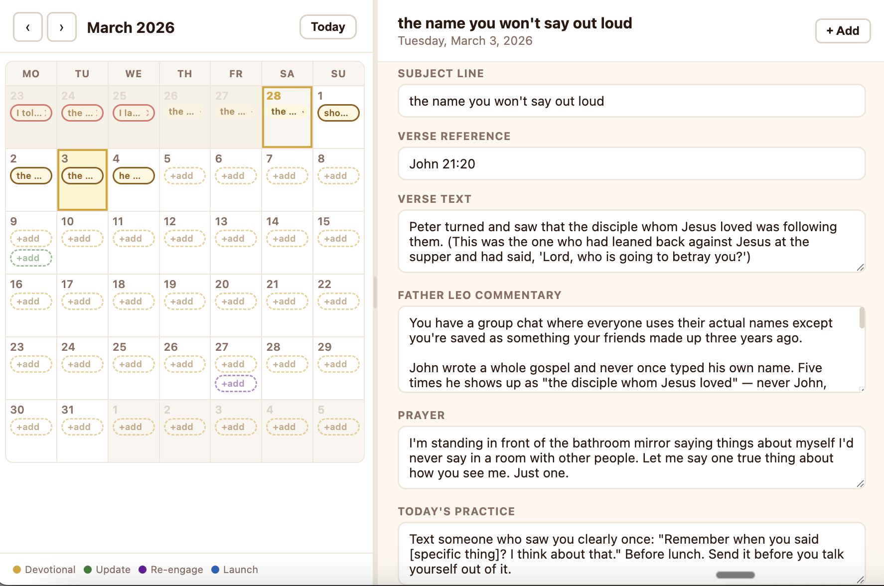This screenshot has height=586, width=884.
Task: Select the blue Launch legend dot
Action: click(x=215, y=569)
